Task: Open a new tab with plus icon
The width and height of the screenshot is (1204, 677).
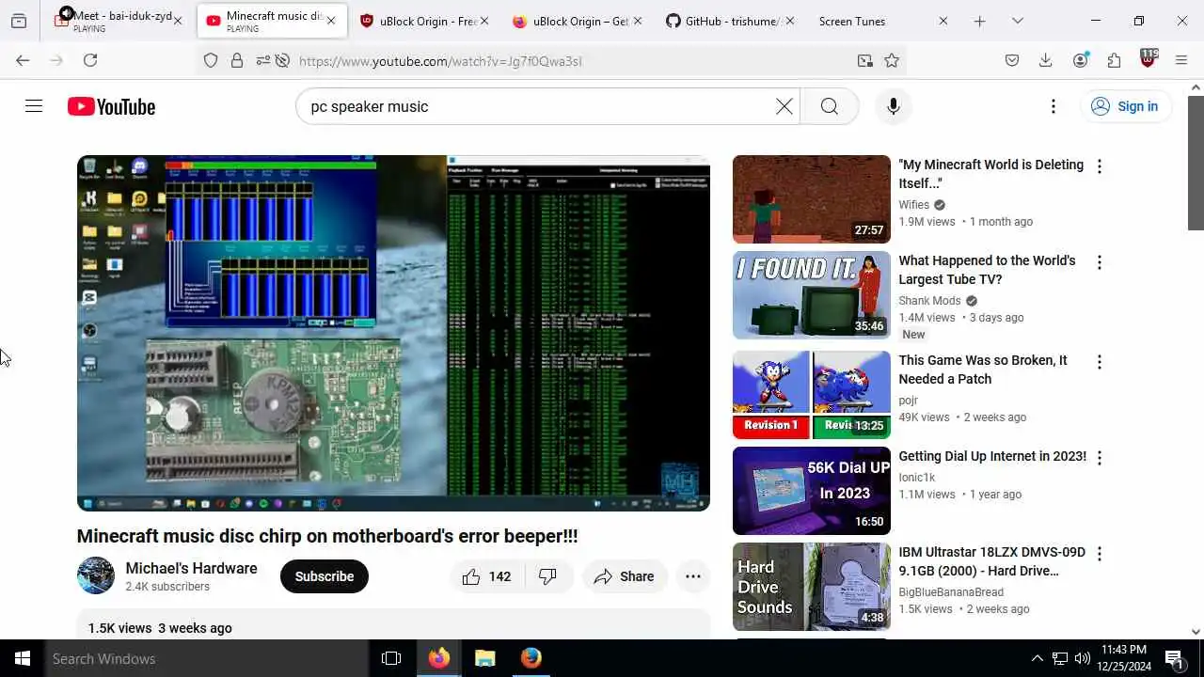Action: (979, 21)
